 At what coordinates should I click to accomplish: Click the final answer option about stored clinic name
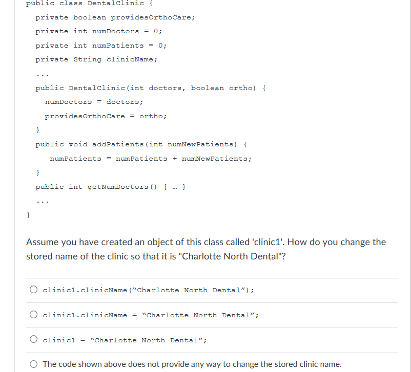[x=192, y=364]
